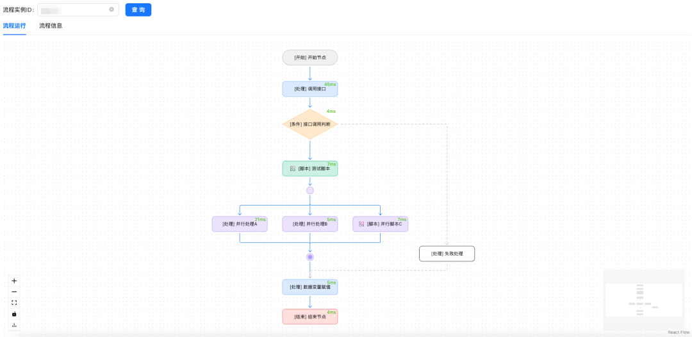Click the 45ms duration on 调用接口
This screenshot has width=692, height=337.
tap(330, 85)
